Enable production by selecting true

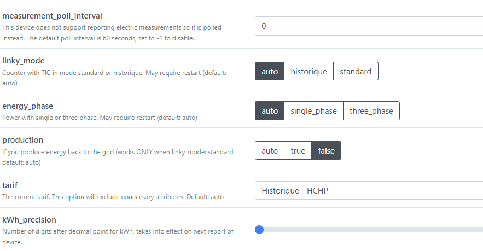click(x=298, y=151)
